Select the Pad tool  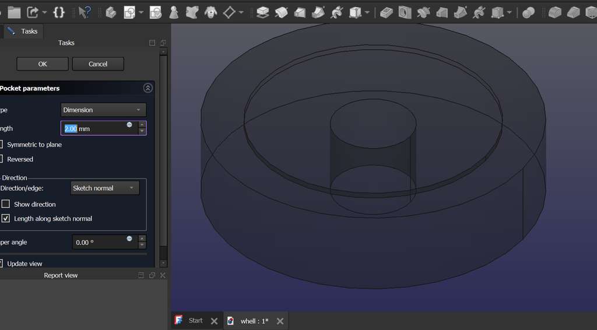[263, 13]
